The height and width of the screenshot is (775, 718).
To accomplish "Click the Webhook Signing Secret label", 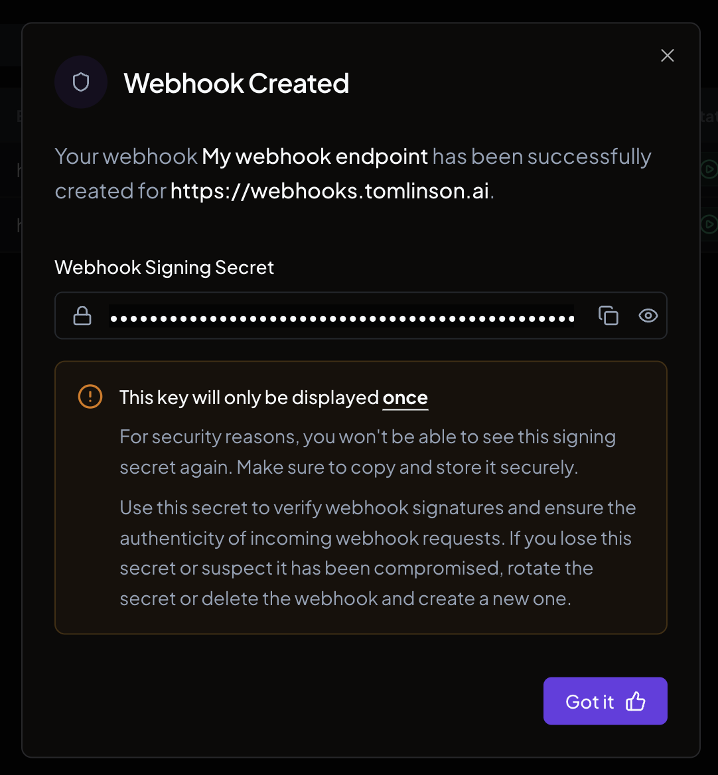I will [164, 267].
